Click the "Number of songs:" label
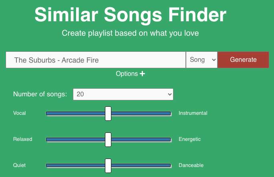274x177 pixels. 40,94
